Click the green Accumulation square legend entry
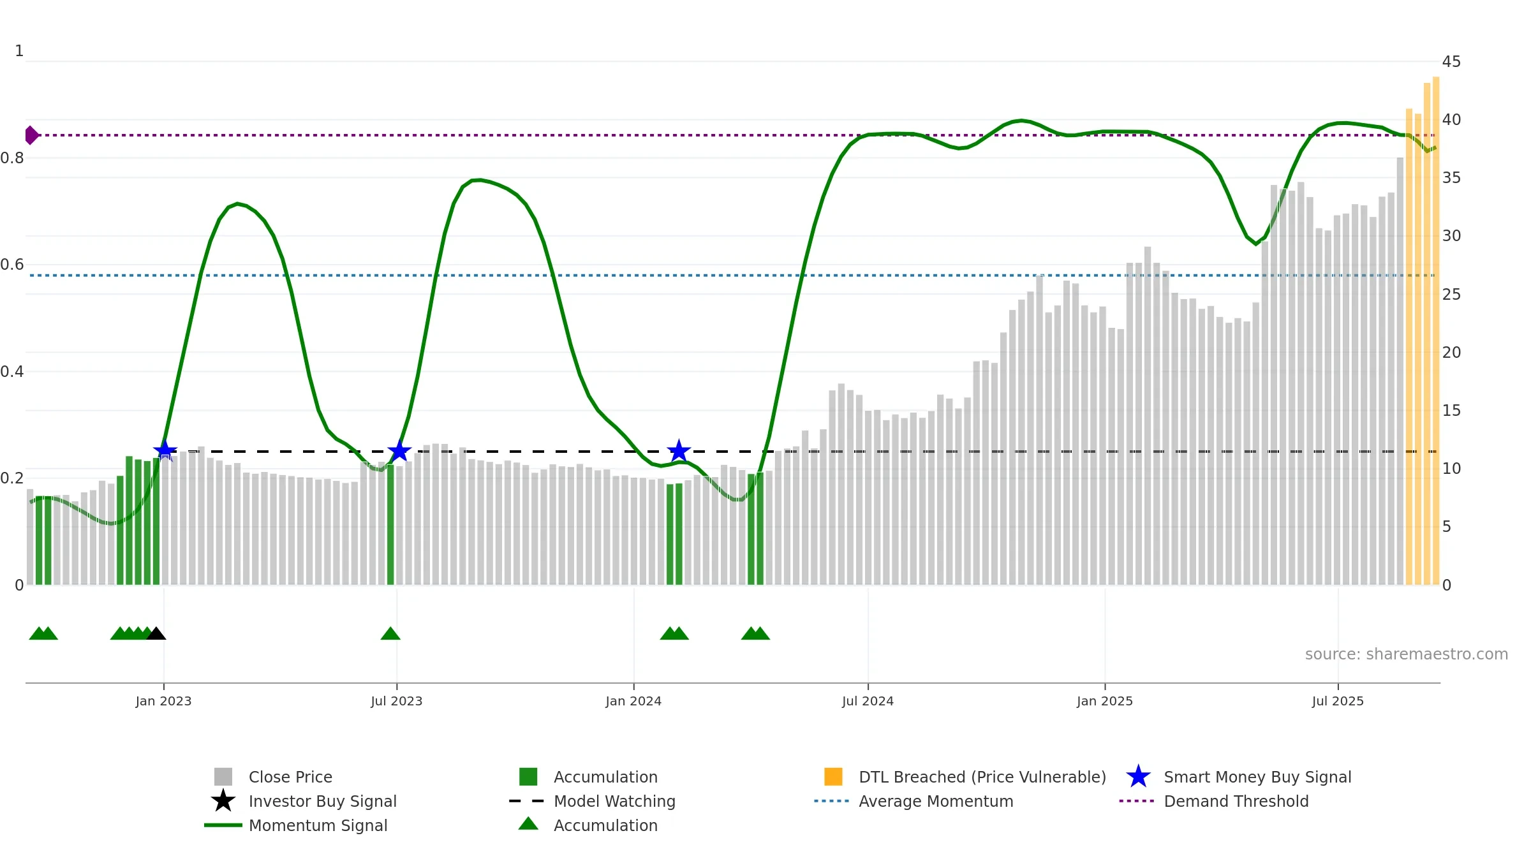This screenshot has height=861, width=1531. [588, 777]
